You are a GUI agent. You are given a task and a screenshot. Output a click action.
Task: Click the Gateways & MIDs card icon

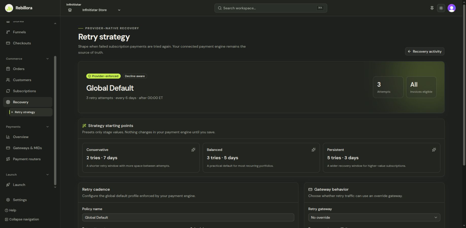pos(8,148)
